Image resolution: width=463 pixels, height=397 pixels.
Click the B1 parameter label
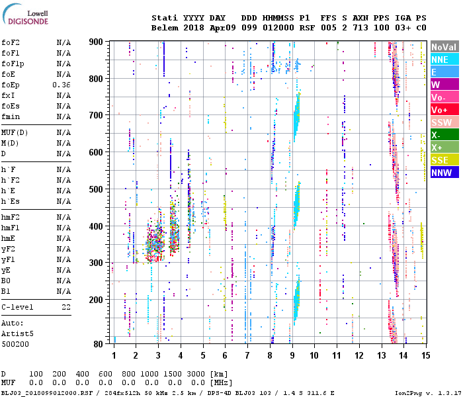pos(5,292)
